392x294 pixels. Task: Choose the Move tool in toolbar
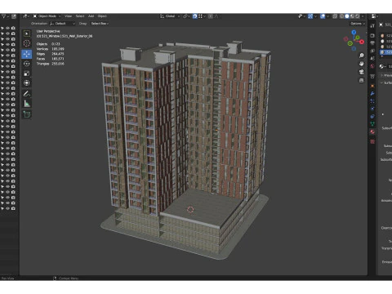click(27, 54)
